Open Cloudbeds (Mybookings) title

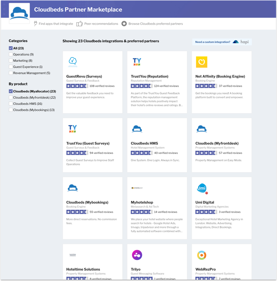tap(87, 202)
